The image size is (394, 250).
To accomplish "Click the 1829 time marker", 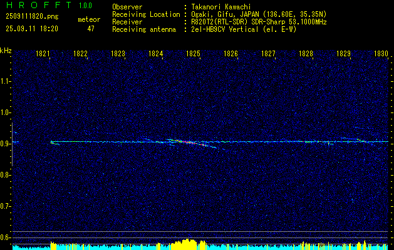I will [x=343, y=54].
